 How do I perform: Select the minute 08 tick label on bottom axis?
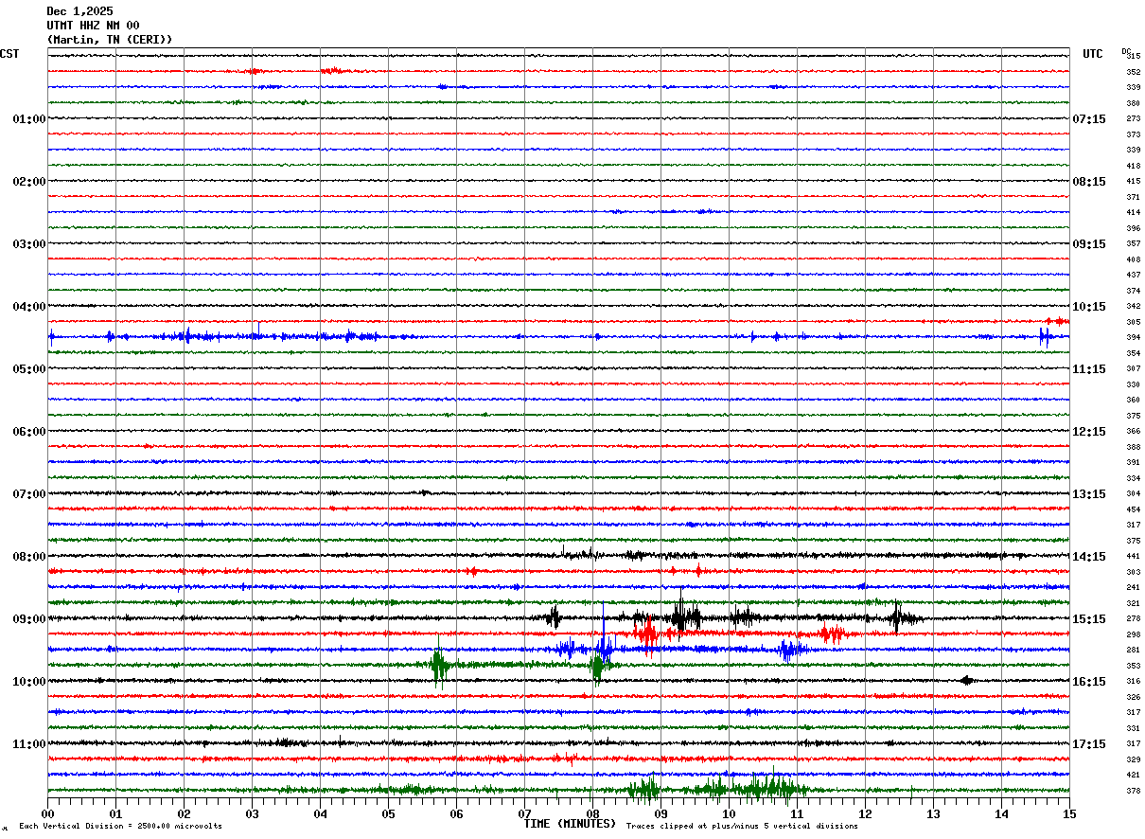point(592,813)
